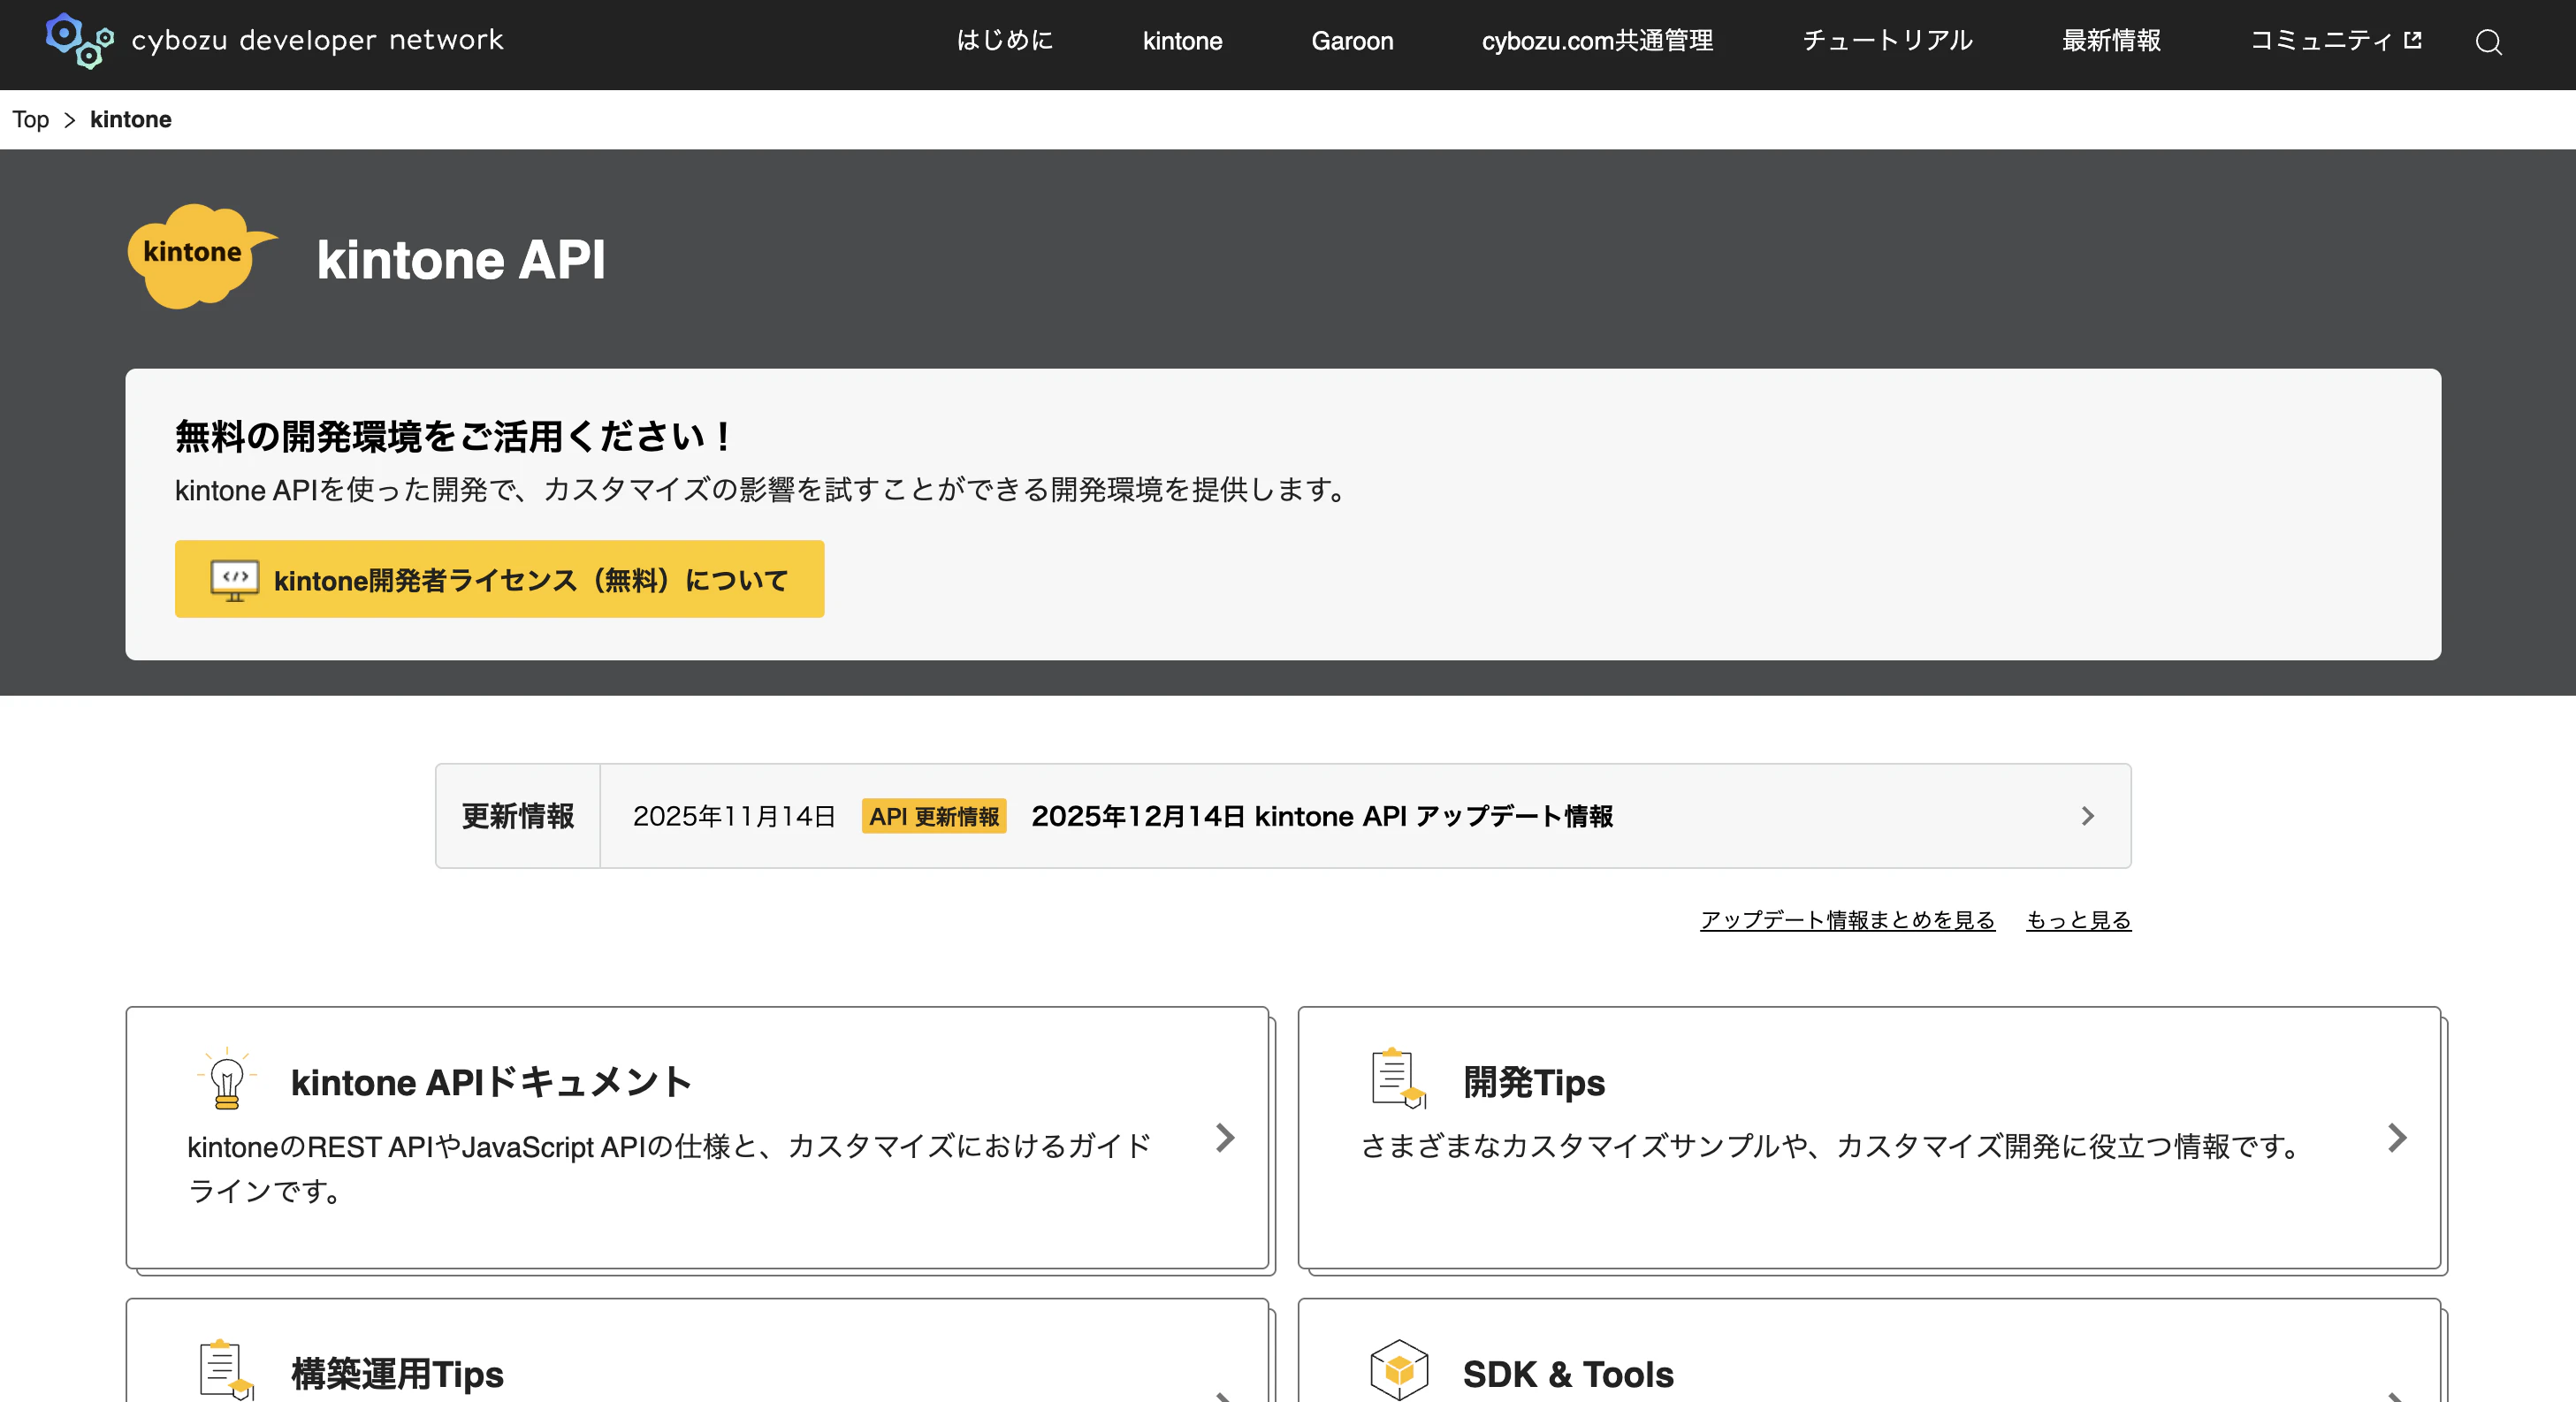Viewport: 2576px width, 1402px height.
Task: Open the kintone APIドキュメント card chevron
Action: (1224, 1139)
